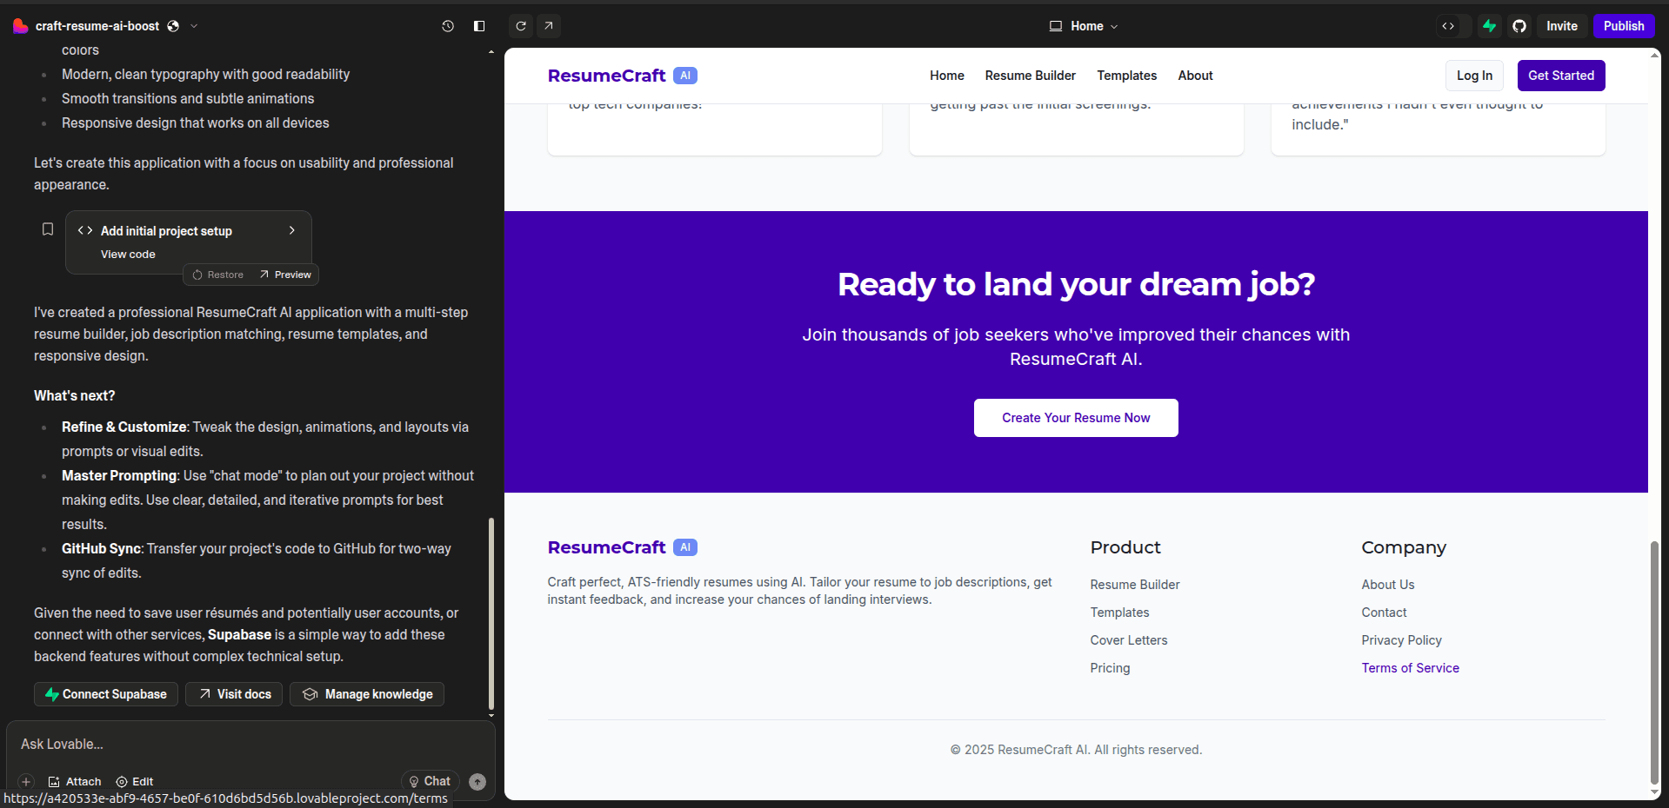Go to Home nav item
This screenshot has width=1669, height=808.
pyautogui.click(x=946, y=76)
